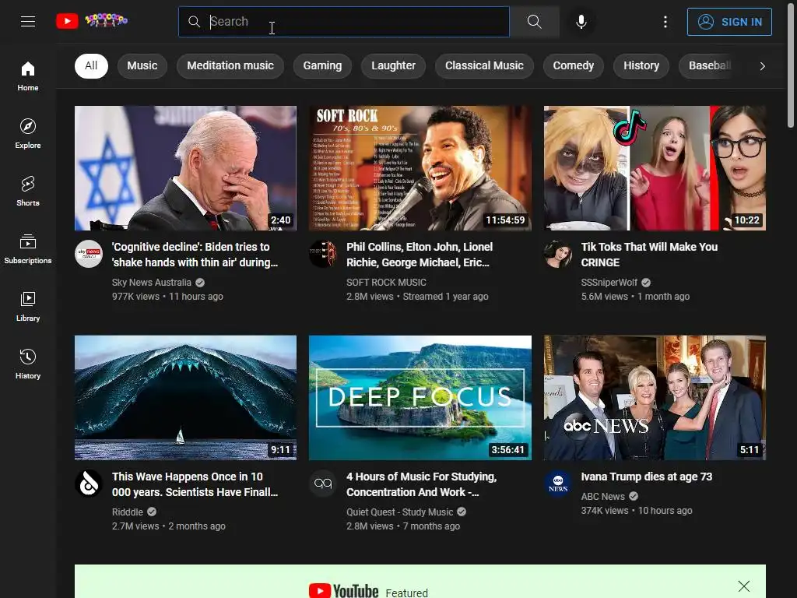Screen dimensions: 797x598
Task: Select the Laughter filter chip
Action: pyautogui.click(x=393, y=65)
